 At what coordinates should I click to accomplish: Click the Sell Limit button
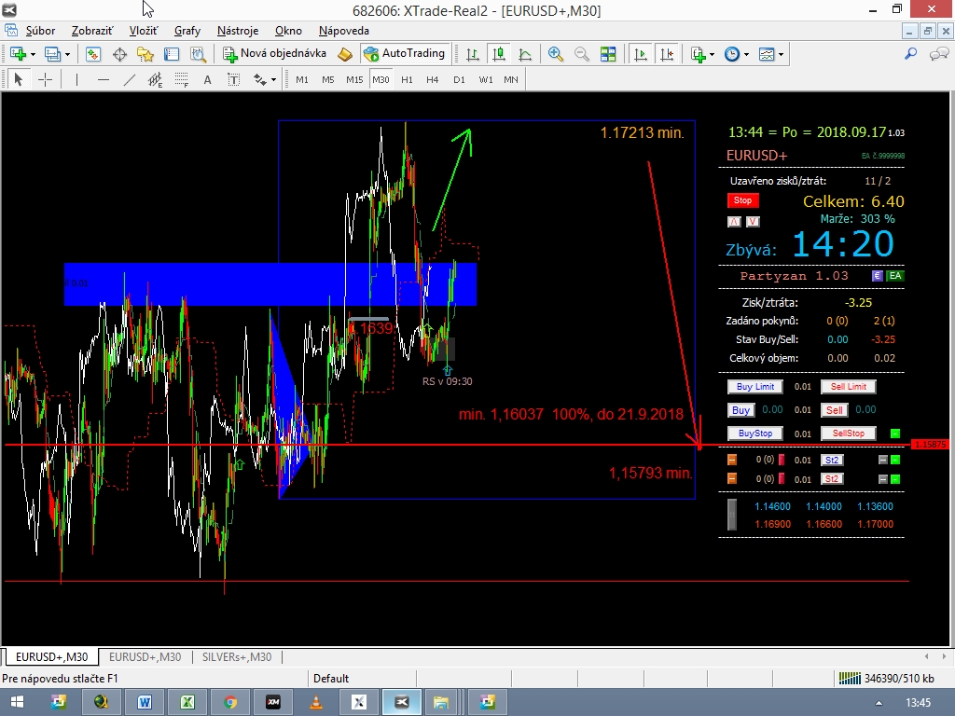(x=849, y=387)
